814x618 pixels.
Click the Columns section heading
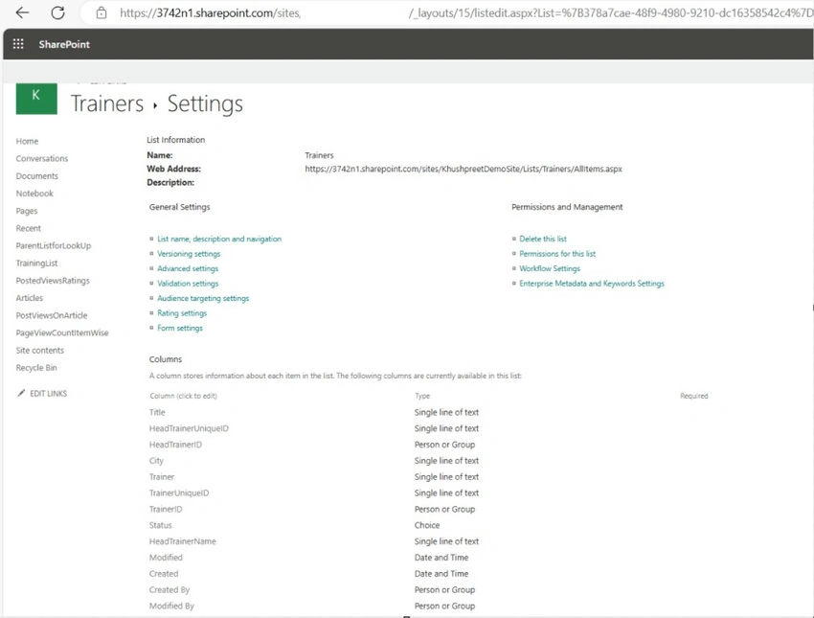[166, 359]
